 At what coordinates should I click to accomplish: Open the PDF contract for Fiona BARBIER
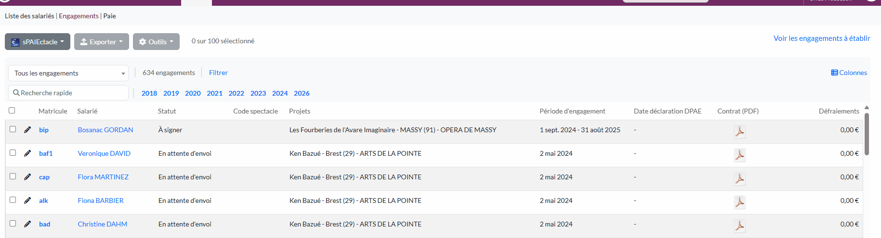tap(739, 202)
